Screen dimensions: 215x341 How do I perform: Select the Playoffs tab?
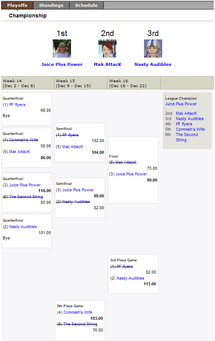click(x=17, y=5)
